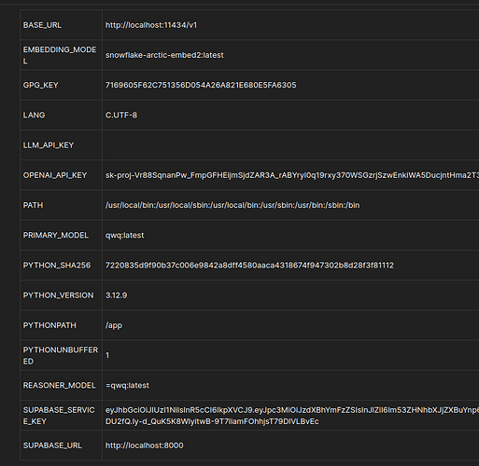
Task: Click the PRIMARY_MODEL qwq:latest value
Action: coord(124,235)
